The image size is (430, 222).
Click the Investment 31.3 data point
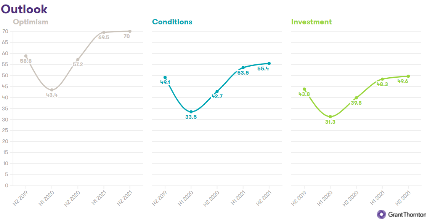tap(330, 117)
